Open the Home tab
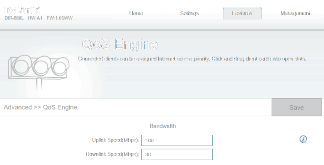Screen dimensions: 324x165 tap(136, 14)
